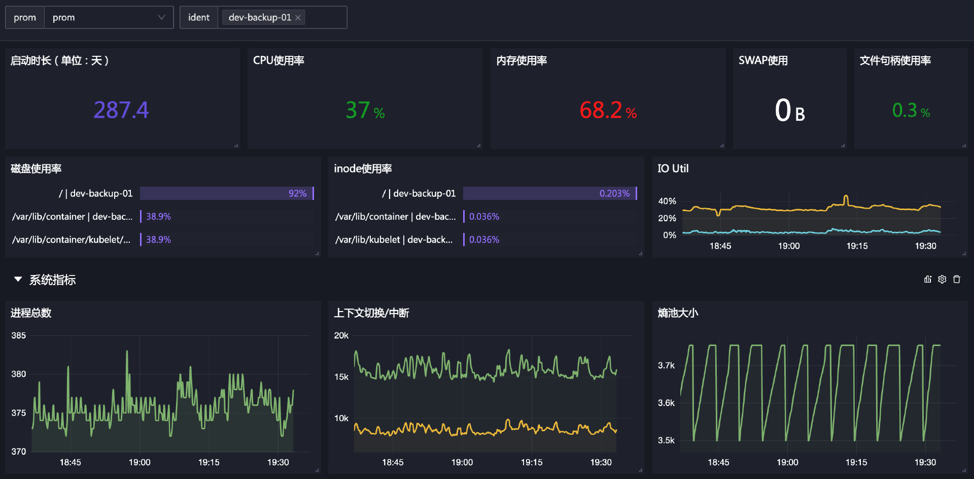Viewport: 974px width, 479px height.
Task: Click the 磁盘使用率 panel title
Action: coord(36,168)
